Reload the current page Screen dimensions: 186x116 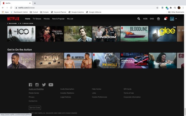coord(11,8)
